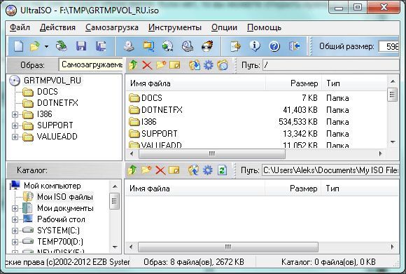The height and width of the screenshot is (274, 406).
Task: Click Размер column header in image list
Action: click(x=294, y=83)
